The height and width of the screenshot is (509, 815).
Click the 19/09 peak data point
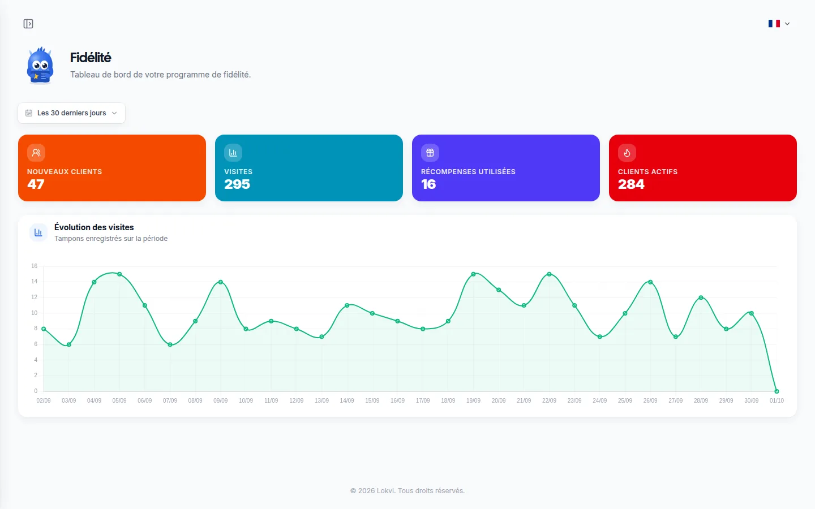(x=473, y=274)
